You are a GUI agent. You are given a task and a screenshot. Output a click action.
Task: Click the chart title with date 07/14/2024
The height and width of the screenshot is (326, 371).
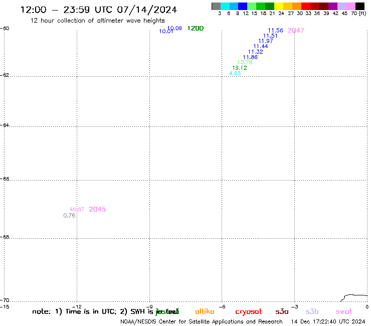[99, 10]
